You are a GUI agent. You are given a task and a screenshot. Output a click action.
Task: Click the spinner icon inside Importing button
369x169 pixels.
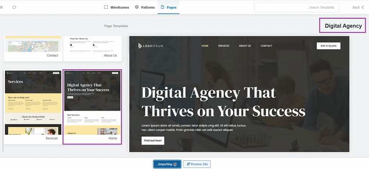pos(175,164)
